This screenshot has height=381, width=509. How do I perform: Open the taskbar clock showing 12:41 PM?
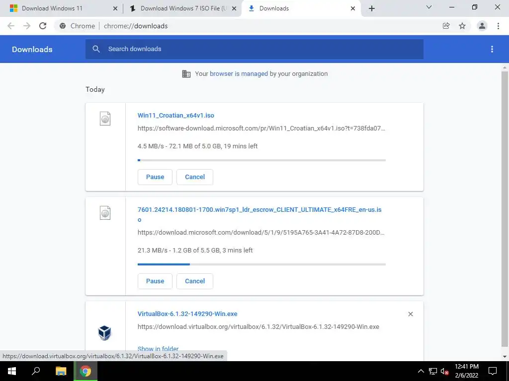click(x=466, y=371)
